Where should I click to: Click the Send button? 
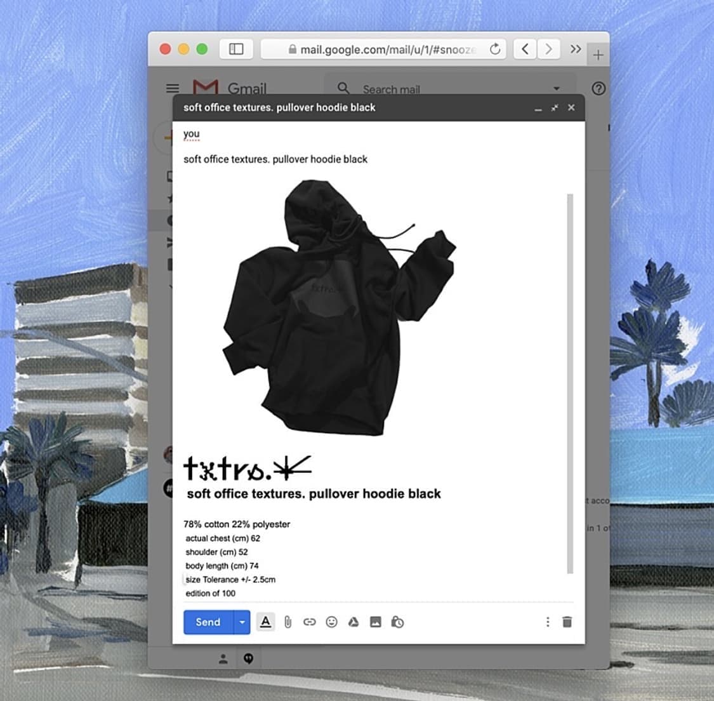208,622
